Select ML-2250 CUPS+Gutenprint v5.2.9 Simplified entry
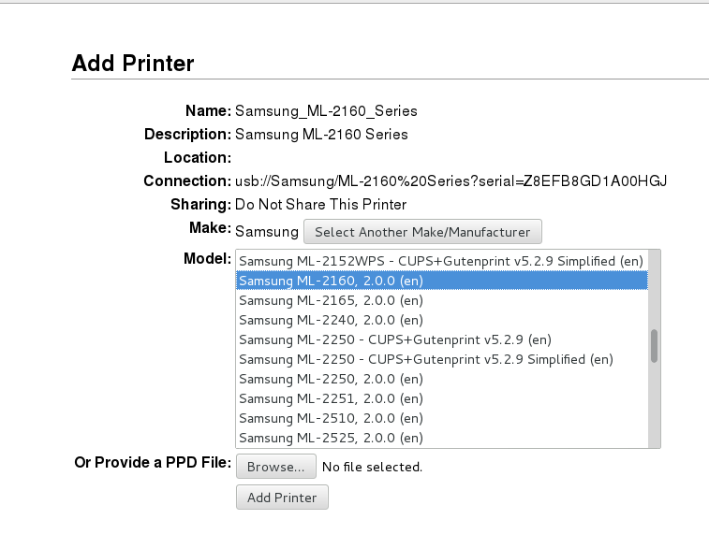Image resolution: width=709 pixels, height=534 pixels. coord(425,359)
